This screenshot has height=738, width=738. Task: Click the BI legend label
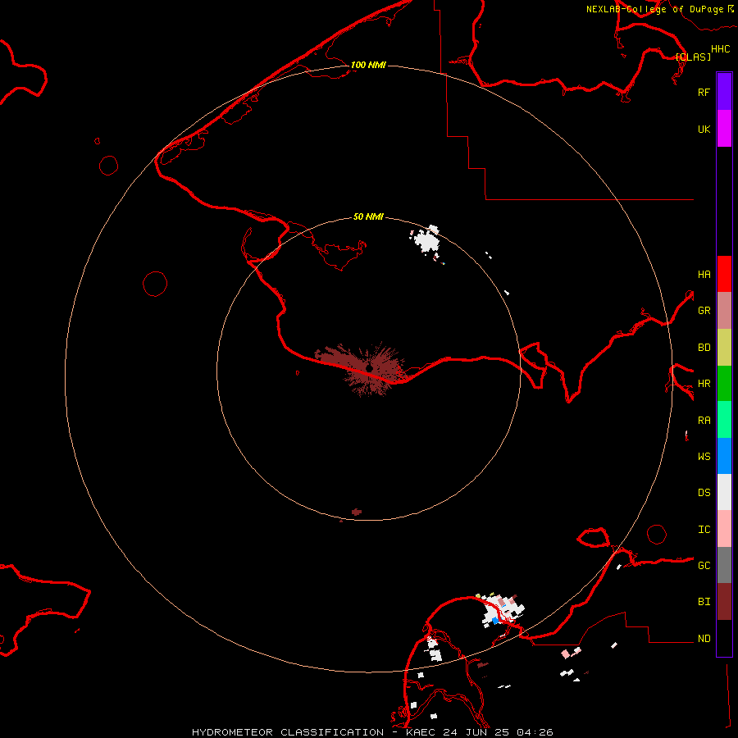click(x=704, y=602)
